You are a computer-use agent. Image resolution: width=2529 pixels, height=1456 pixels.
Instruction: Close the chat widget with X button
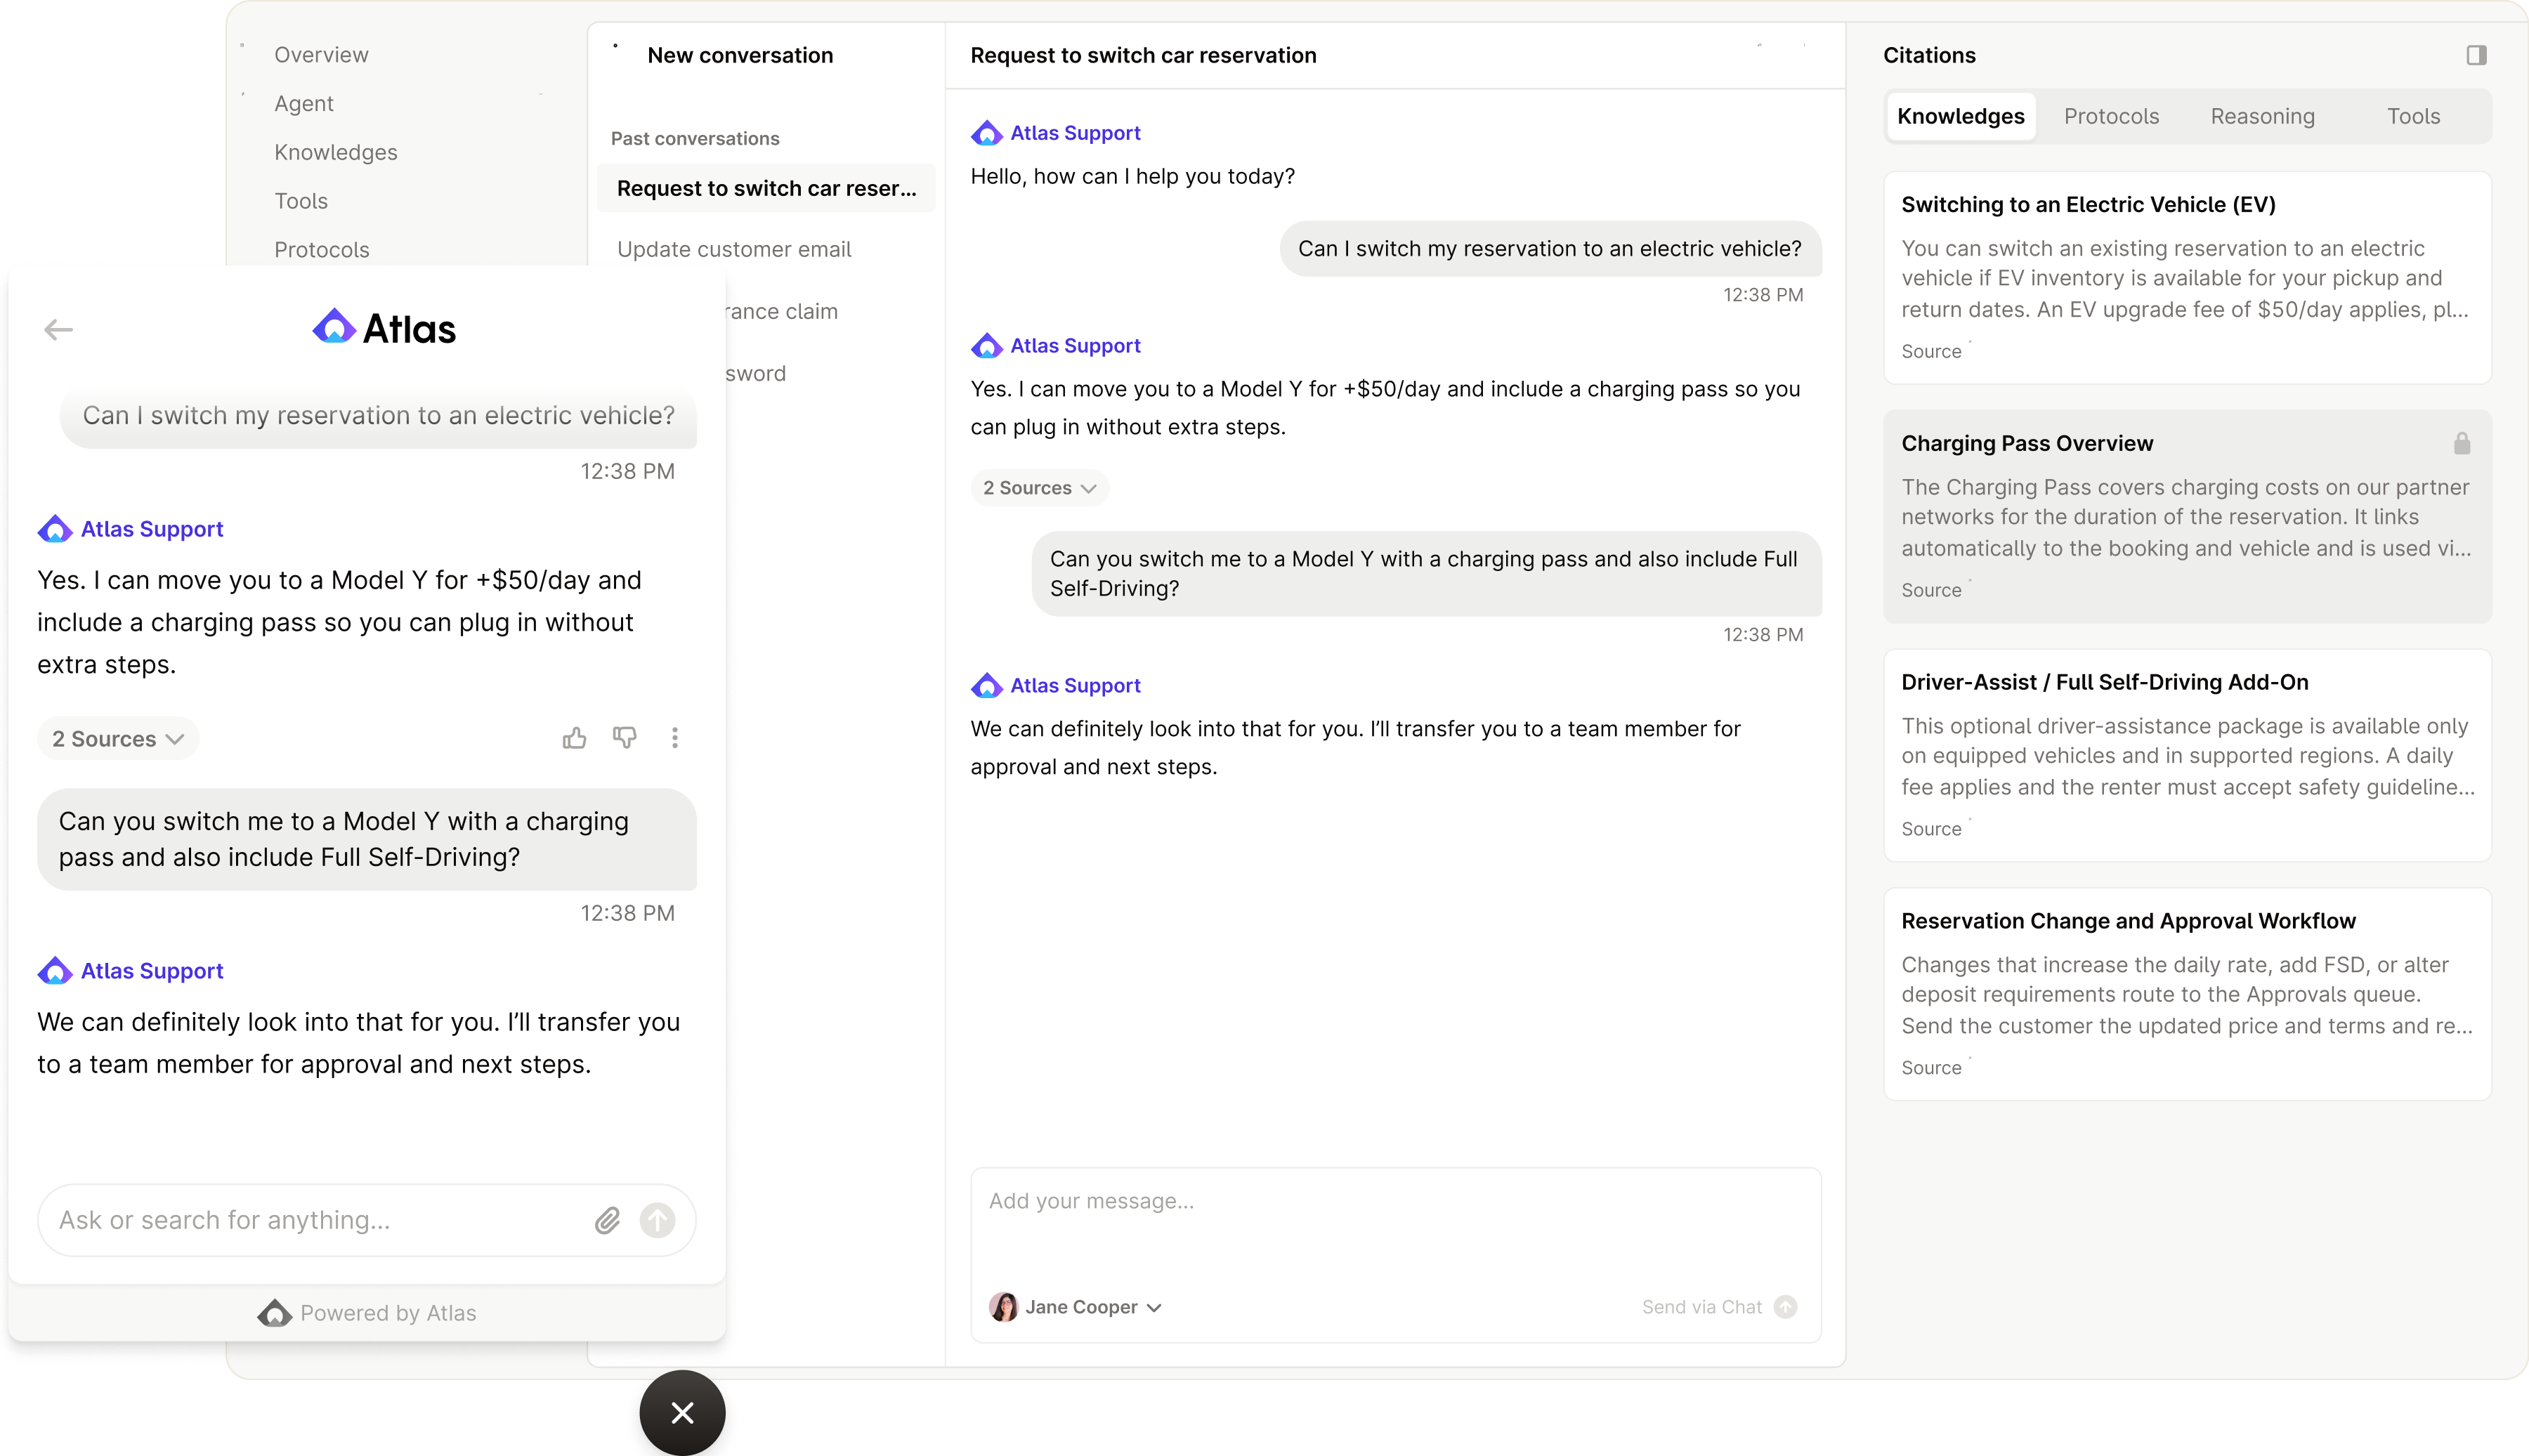coord(682,1412)
